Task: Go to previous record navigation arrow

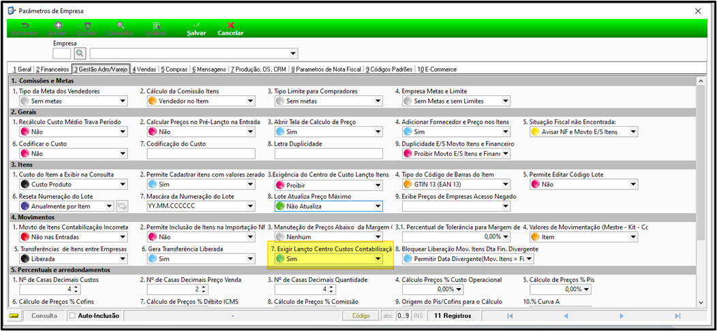Action: pos(566,316)
